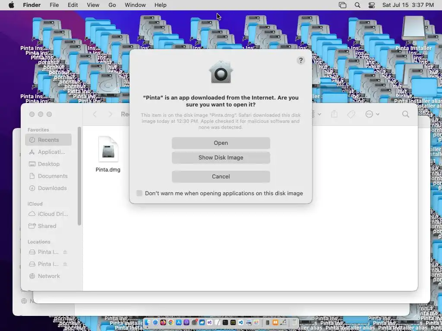Screen dimensions: 442x331
Task: Cancel the Gatekeeper warning dialog
Action: [x=221, y=176]
